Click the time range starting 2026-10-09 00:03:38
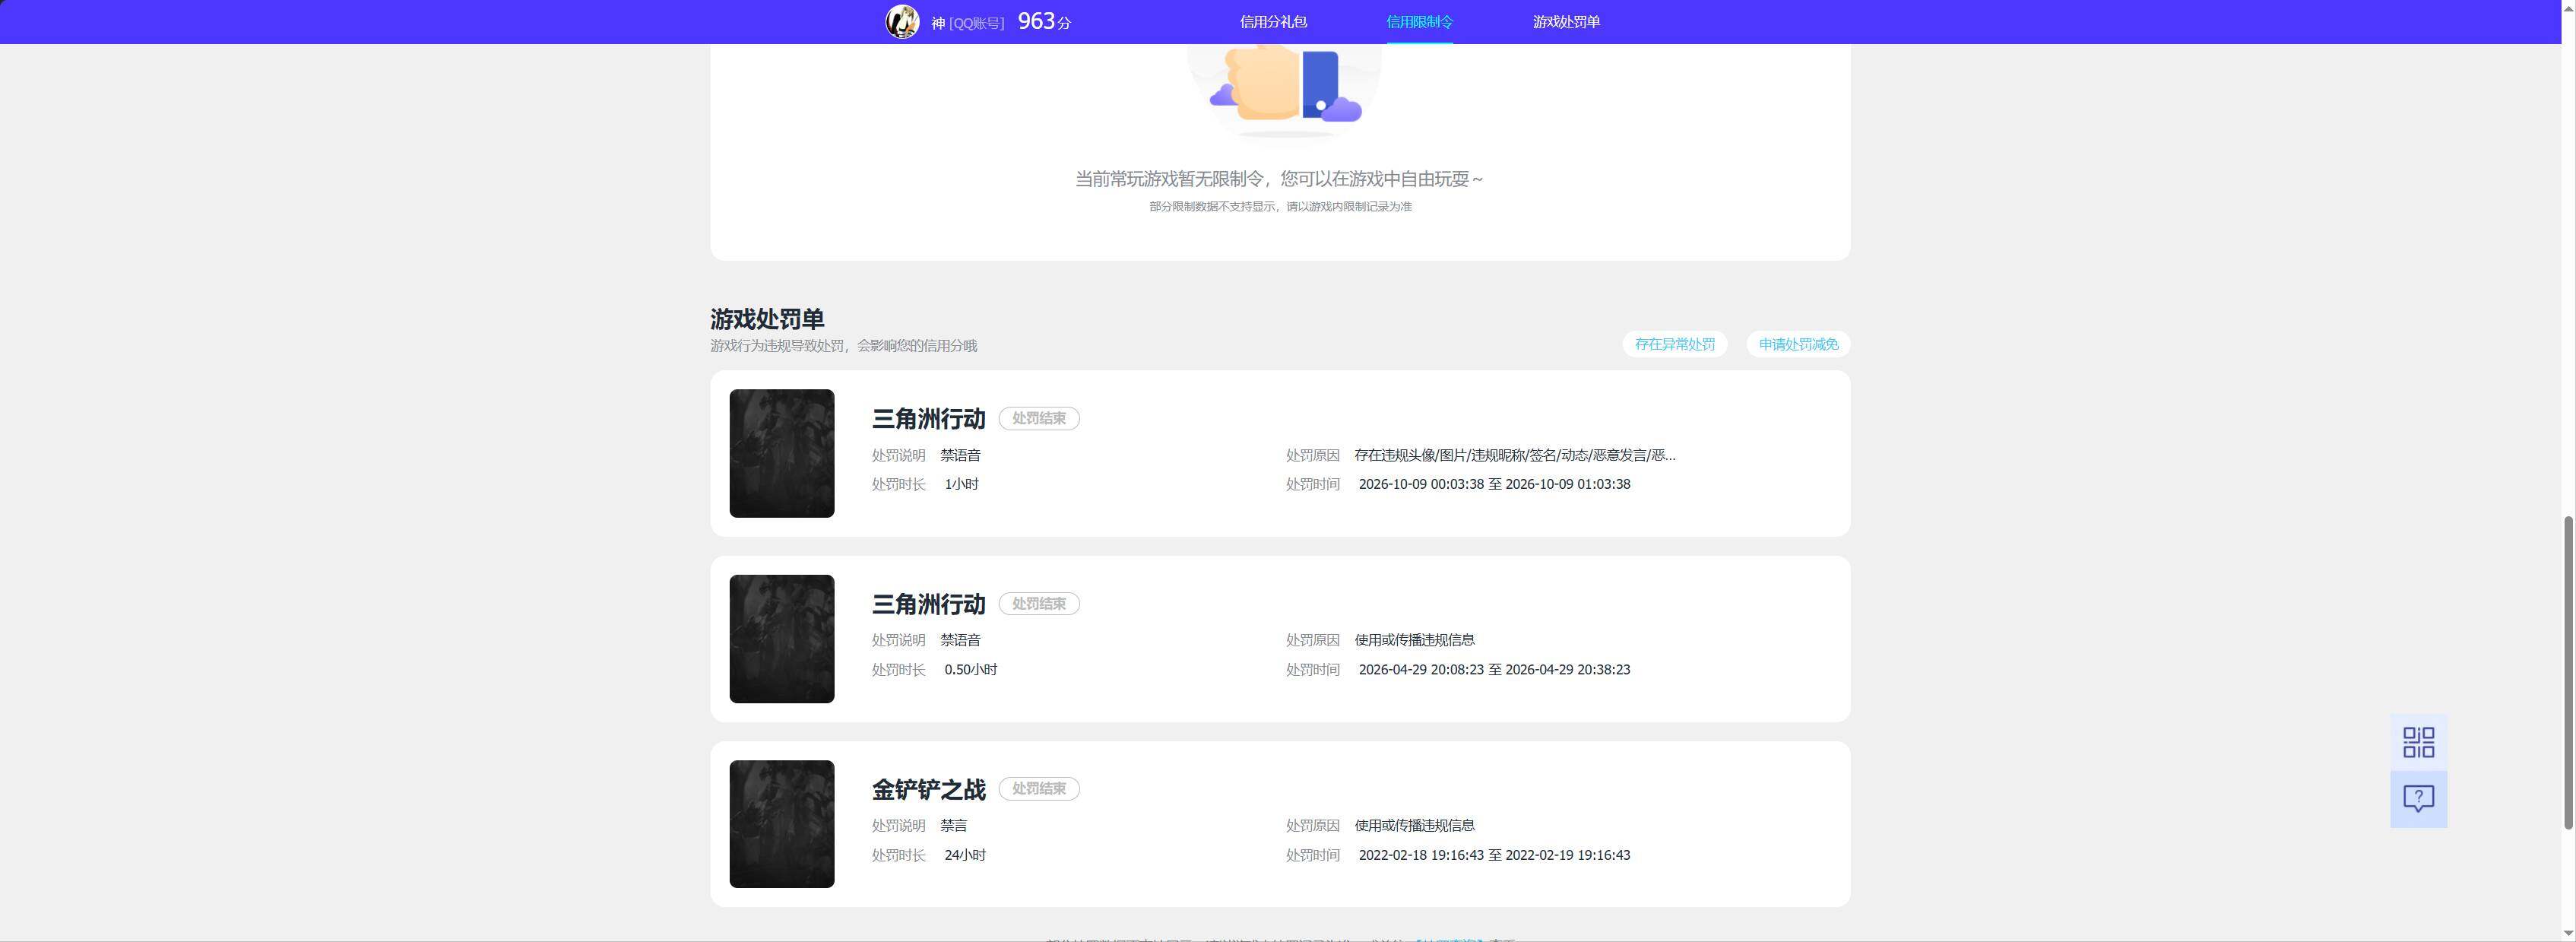This screenshot has height=942, width=2576. click(x=1494, y=484)
